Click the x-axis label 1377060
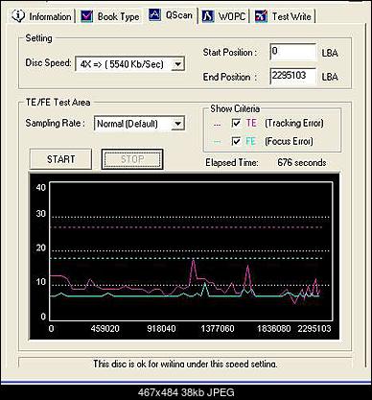This screenshot has width=372, height=400. click(218, 328)
